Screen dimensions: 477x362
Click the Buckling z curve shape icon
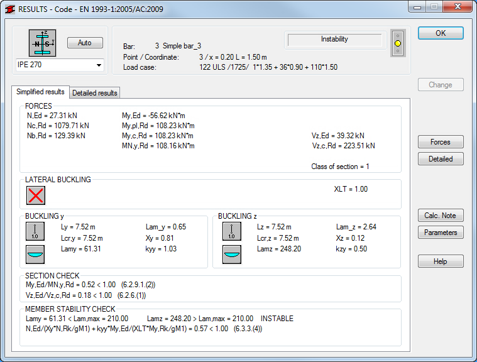(x=232, y=255)
